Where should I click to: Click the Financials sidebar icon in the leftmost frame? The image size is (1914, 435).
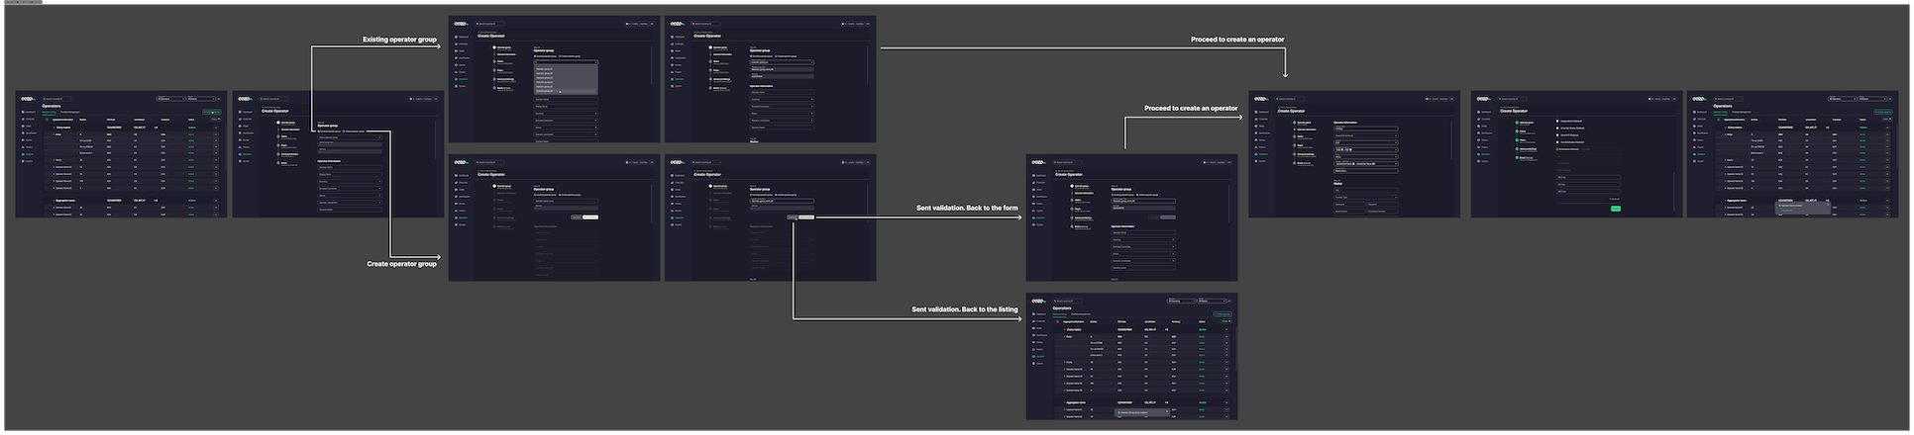point(24,120)
